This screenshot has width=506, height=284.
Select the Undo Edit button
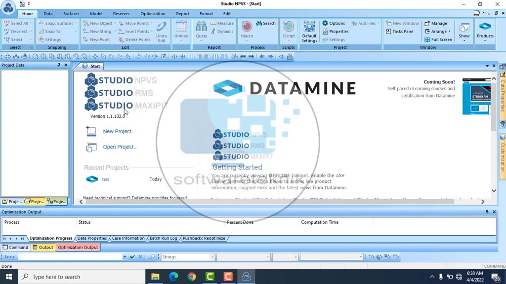click(x=162, y=32)
